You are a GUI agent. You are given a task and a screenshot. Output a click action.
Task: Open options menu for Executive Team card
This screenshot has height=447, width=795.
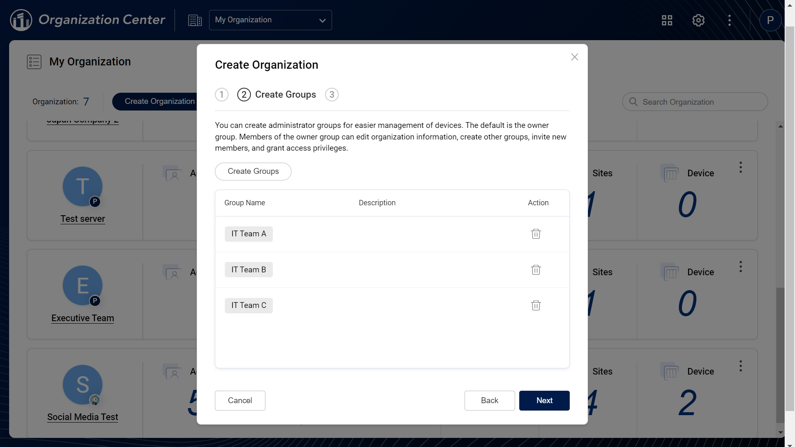pos(740,267)
